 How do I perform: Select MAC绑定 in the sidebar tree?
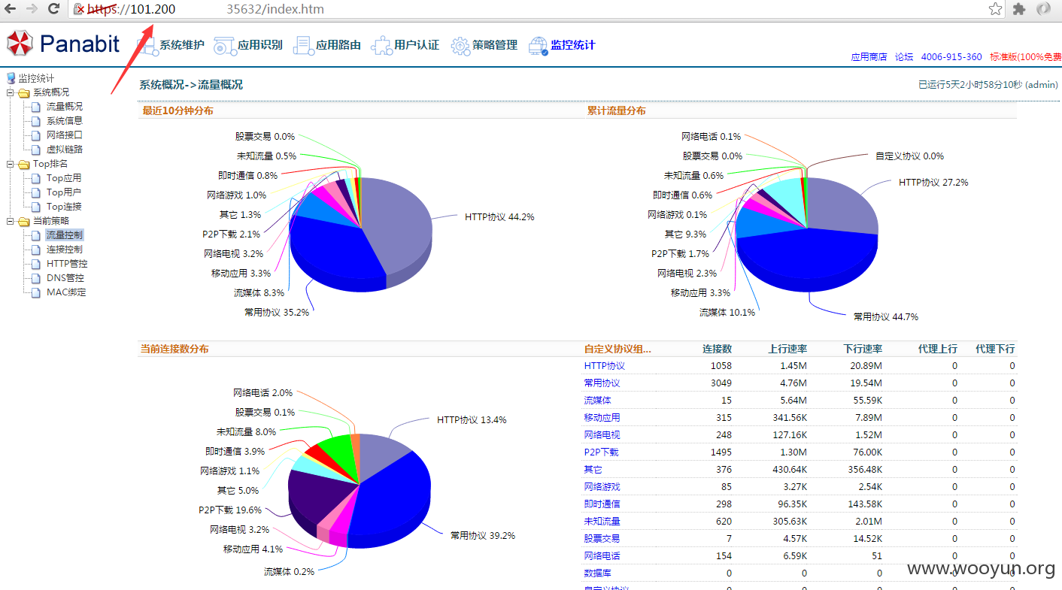pos(66,292)
